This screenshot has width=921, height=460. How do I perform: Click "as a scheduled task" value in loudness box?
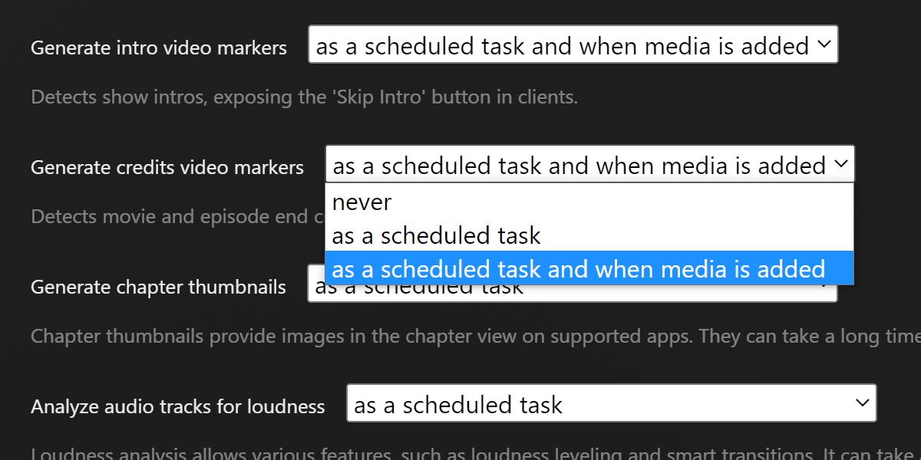458,405
